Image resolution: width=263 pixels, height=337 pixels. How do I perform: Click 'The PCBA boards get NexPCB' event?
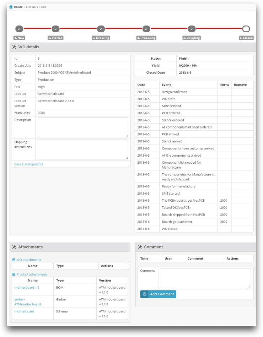[x=183, y=201]
